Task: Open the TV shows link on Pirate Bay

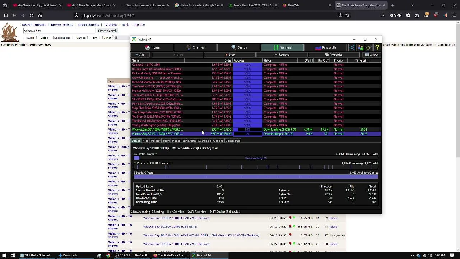Action: coord(110,25)
